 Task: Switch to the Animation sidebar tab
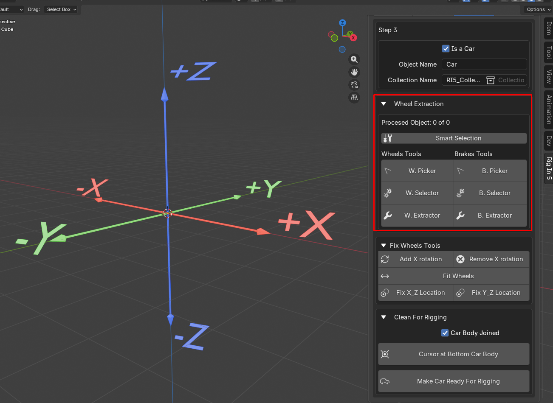(x=549, y=109)
